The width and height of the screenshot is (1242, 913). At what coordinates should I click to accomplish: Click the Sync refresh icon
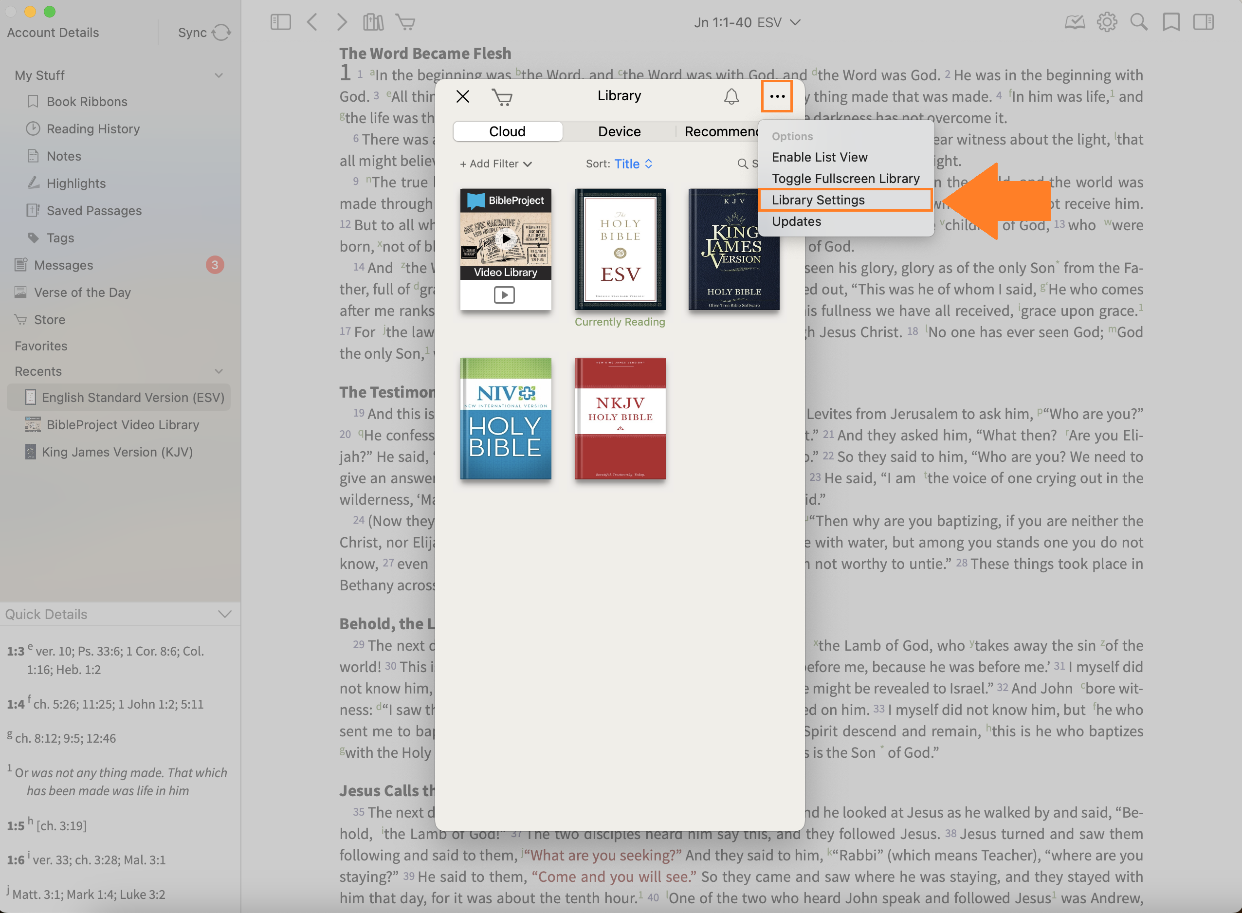221,33
